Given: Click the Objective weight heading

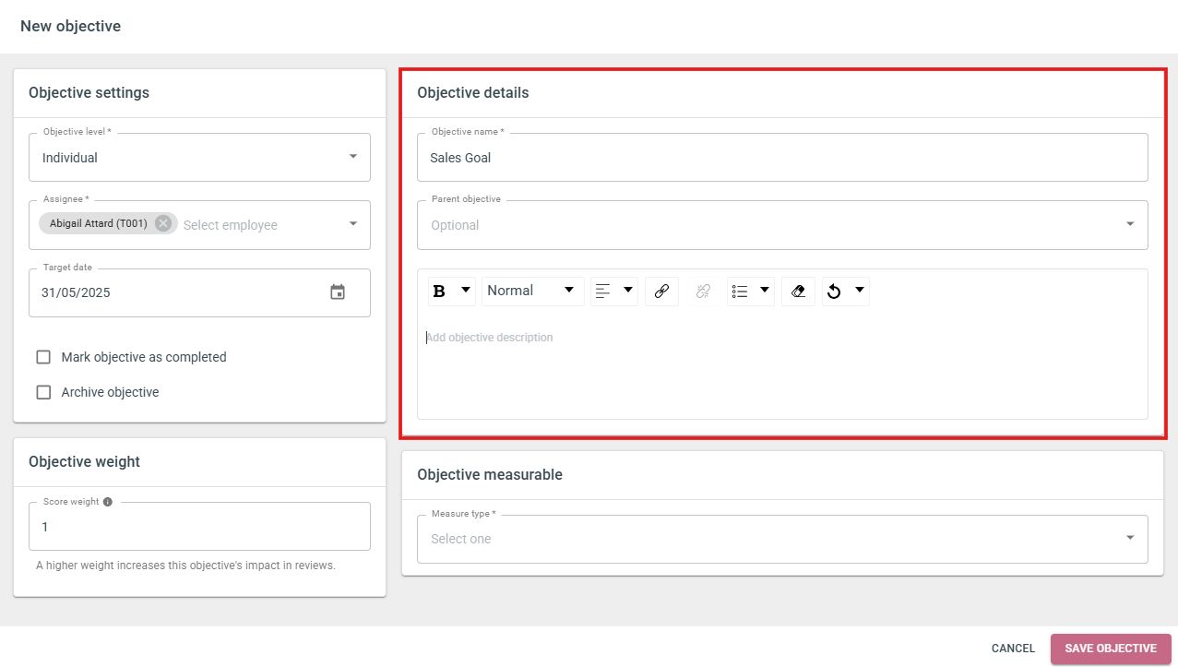Looking at the screenshot, I should (x=85, y=461).
